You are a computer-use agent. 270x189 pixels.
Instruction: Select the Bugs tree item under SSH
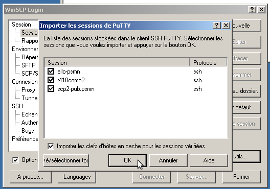[28, 131]
